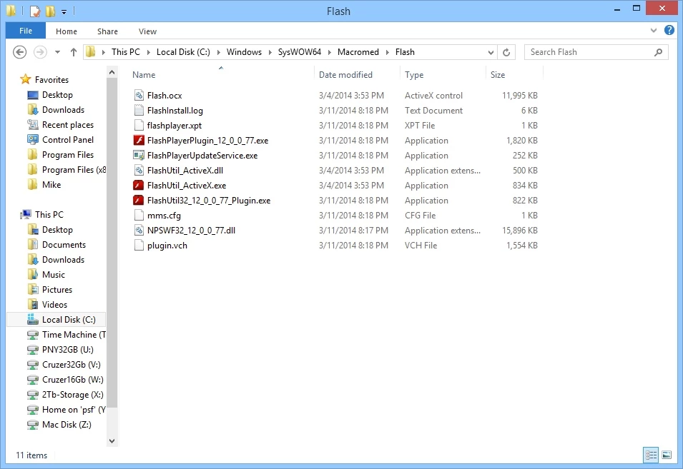Open Pictures folder under This PC
This screenshot has width=683, height=469.
(x=49, y=290)
